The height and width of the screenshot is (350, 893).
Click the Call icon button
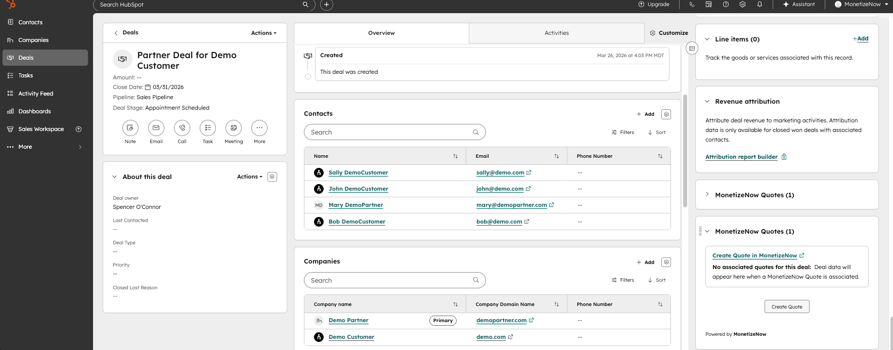point(182,128)
